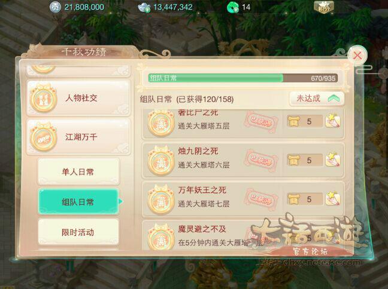Click the 贡 contribution currency icon

tap(55, 7)
